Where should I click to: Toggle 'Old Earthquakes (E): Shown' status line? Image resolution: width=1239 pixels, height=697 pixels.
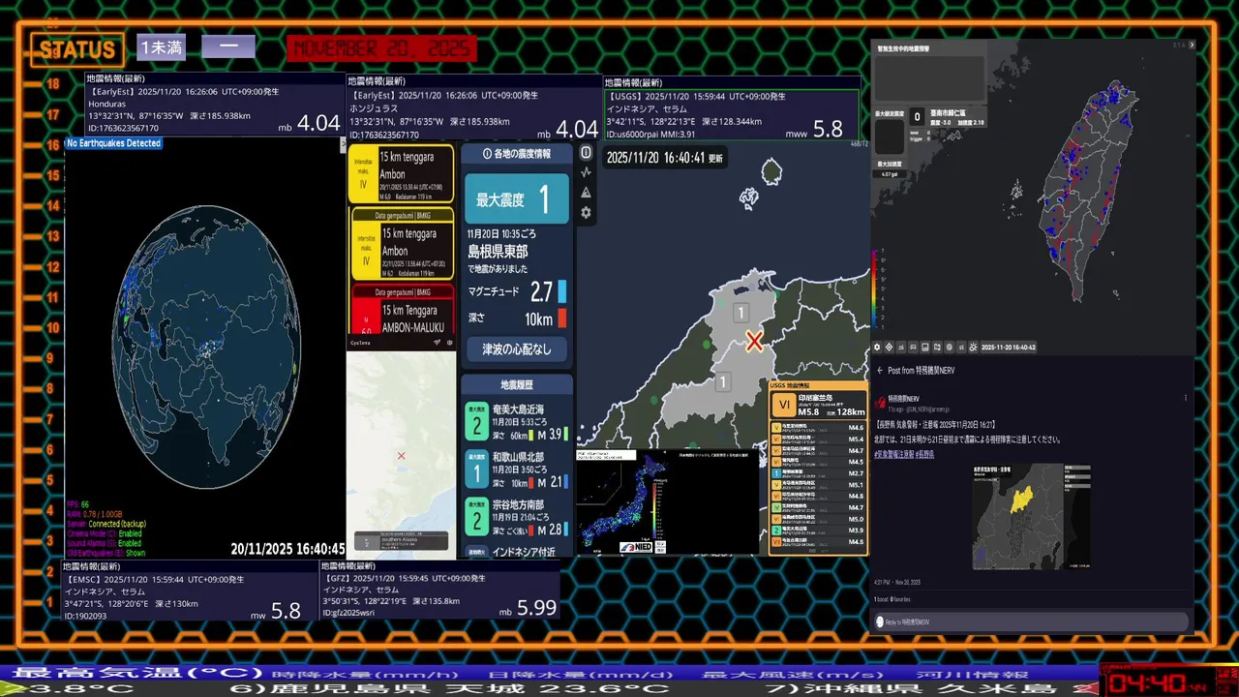(106, 553)
